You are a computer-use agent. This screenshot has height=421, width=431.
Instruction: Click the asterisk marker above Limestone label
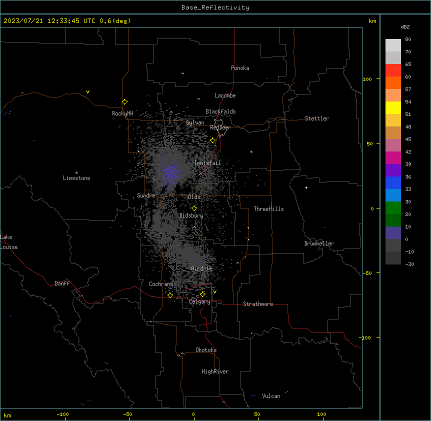click(x=76, y=173)
